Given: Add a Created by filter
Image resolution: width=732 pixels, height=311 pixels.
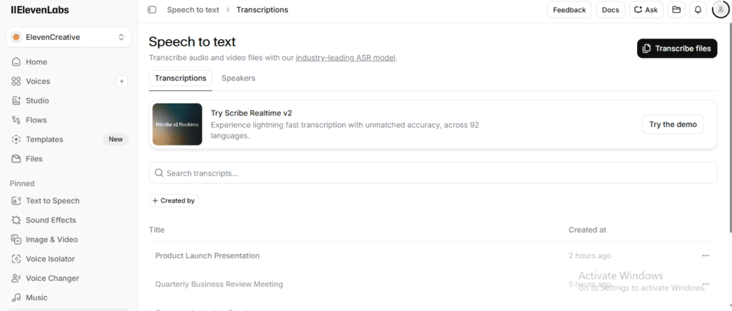Looking at the screenshot, I should click(174, 200).
